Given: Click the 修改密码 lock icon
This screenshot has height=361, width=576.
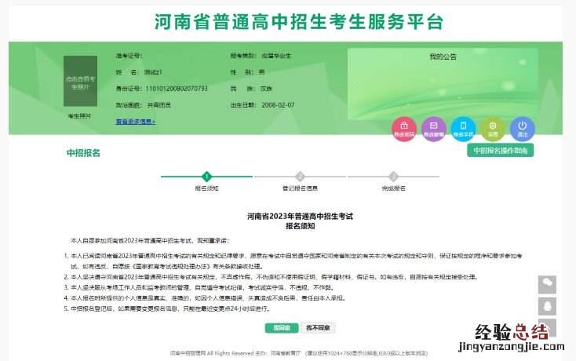Looking at the screenshot, I should tap(404, 127).
